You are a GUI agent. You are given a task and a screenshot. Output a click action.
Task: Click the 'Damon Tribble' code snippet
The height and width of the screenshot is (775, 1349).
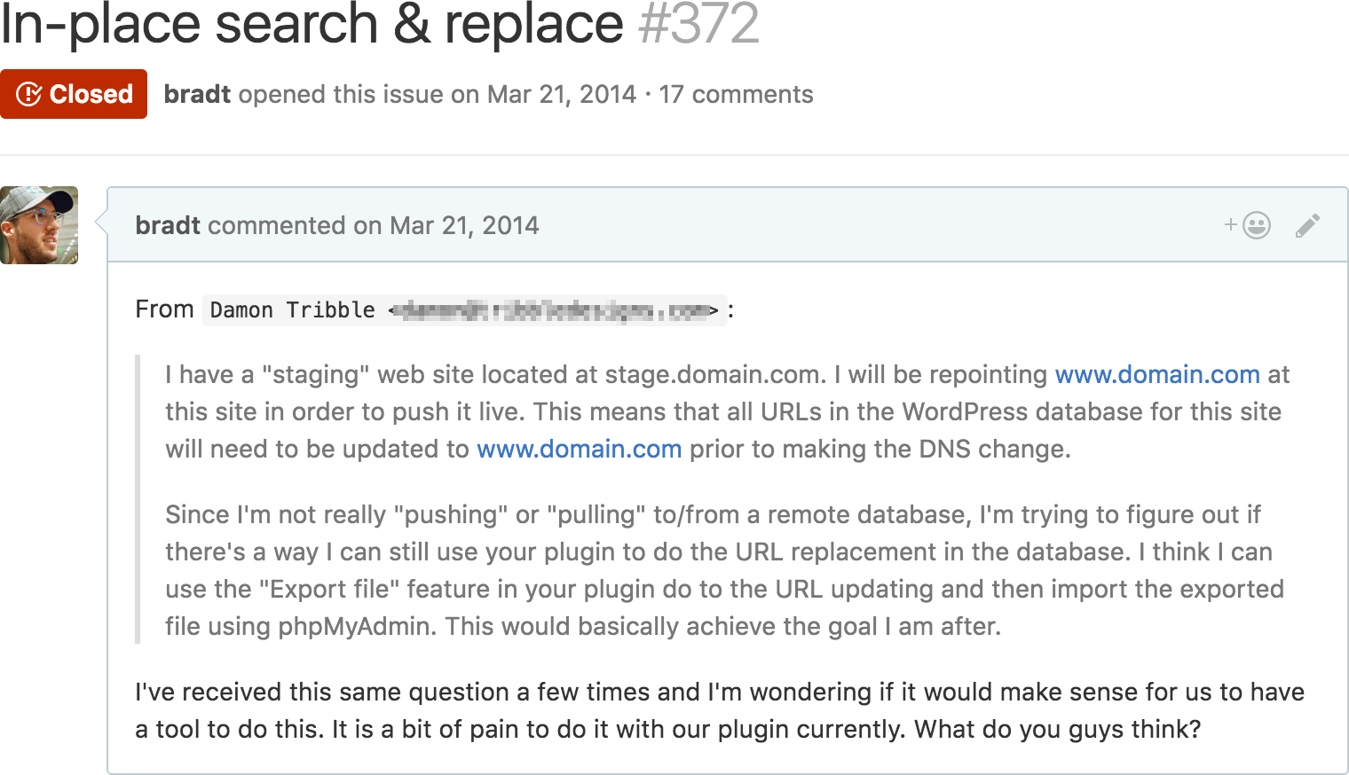tap(292, 310)
